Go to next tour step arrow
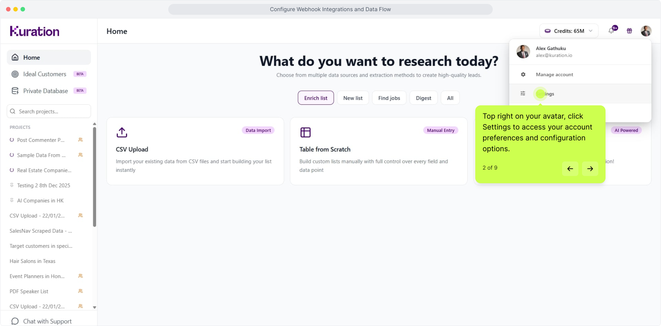 point(590,169)
